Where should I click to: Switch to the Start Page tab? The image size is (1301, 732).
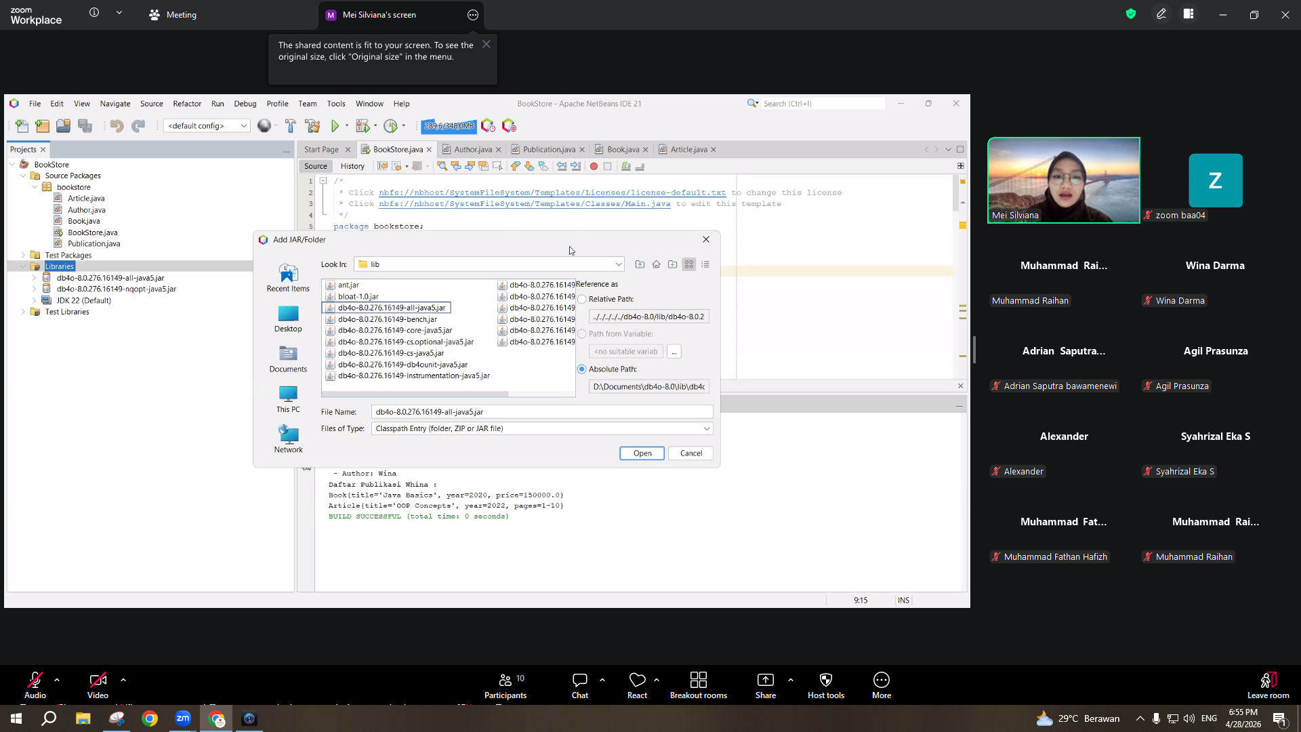pos(321,150)
